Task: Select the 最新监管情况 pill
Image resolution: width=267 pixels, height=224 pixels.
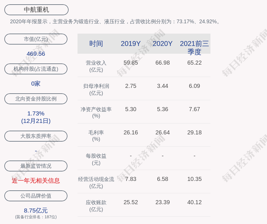Action: tap(36, 166)
